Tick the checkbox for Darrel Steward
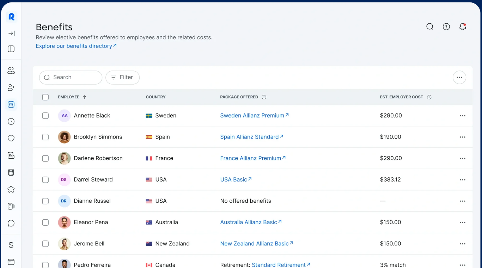This screenshot has width=482, height=268. click(x=45, y=180)
